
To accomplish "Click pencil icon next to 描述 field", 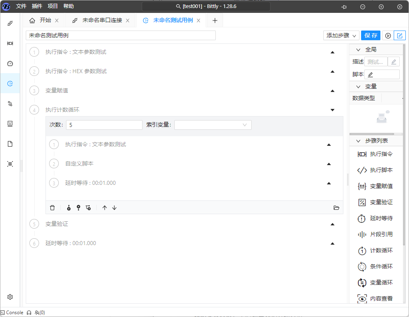I will click(394, 62).
